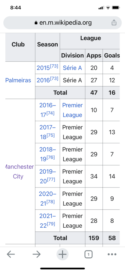Go back with the left arrow

click(x=11, y=254)
